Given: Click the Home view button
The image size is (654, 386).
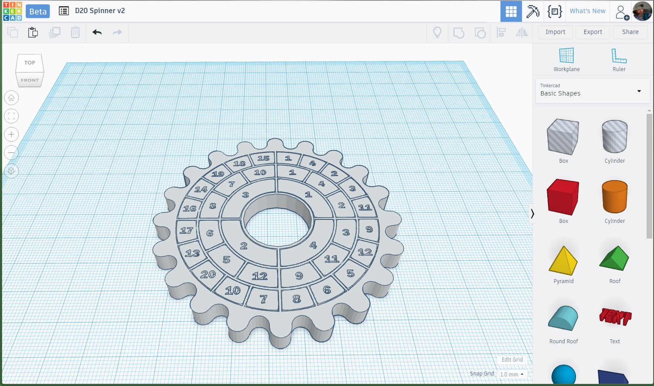Looking at the screenshot, I should (11, 98).
